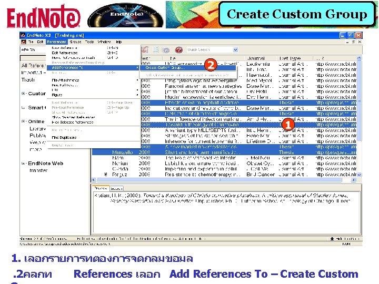
Task: Collapse the Online Search expander
Action: 23,121
